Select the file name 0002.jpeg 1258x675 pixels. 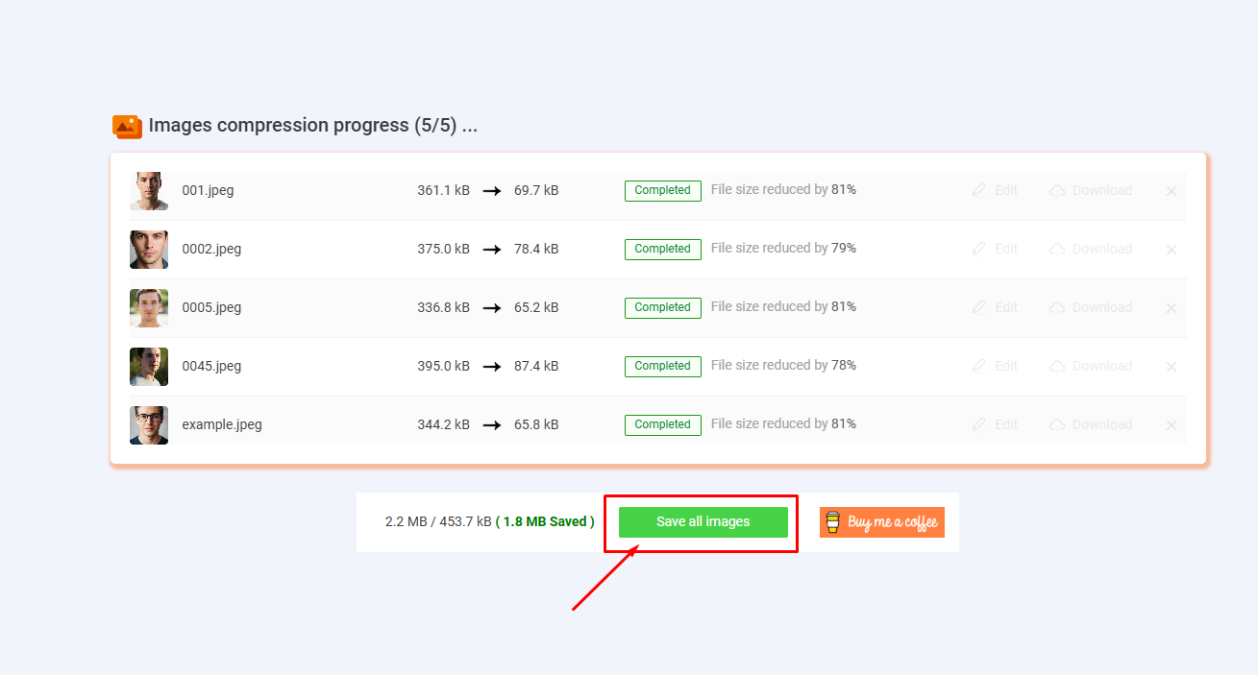211,250
